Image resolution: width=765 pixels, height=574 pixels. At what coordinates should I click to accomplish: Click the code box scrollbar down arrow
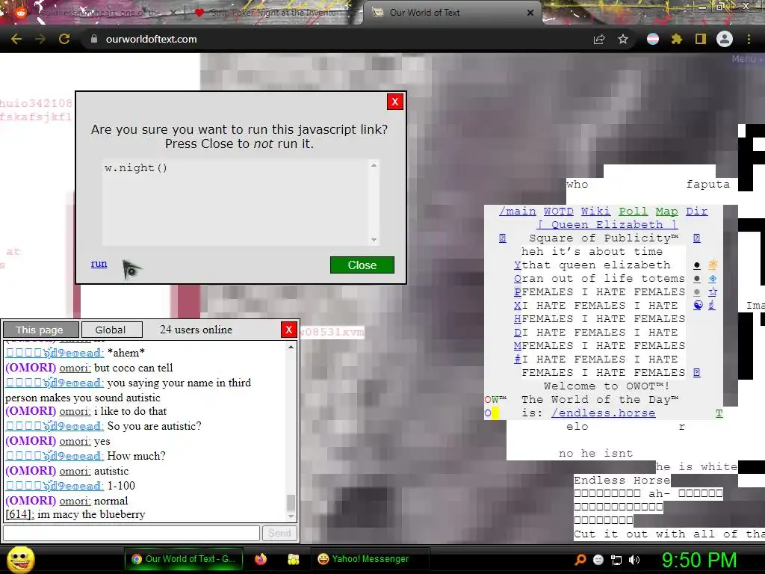point(374,240)
